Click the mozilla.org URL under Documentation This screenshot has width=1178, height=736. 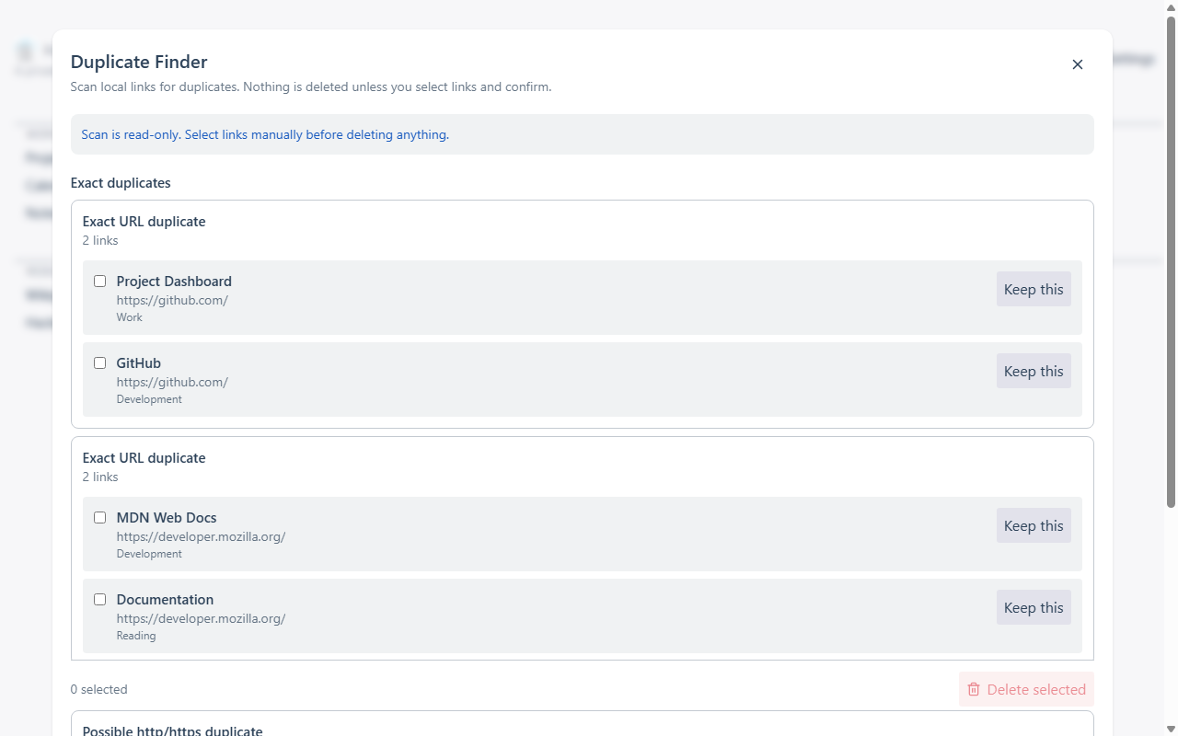[201, 618]
